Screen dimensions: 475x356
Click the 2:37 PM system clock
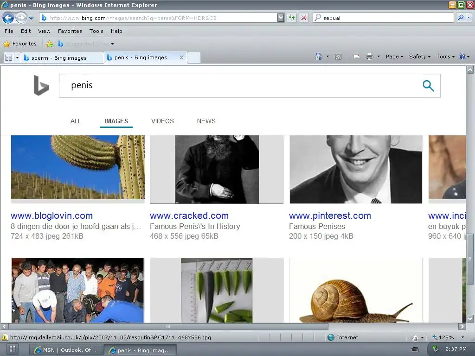point(456,349)
